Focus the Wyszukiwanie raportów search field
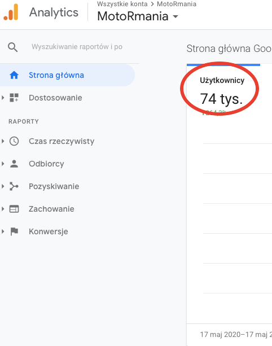This screenshot has height=346, width=272. coord(77,47)
